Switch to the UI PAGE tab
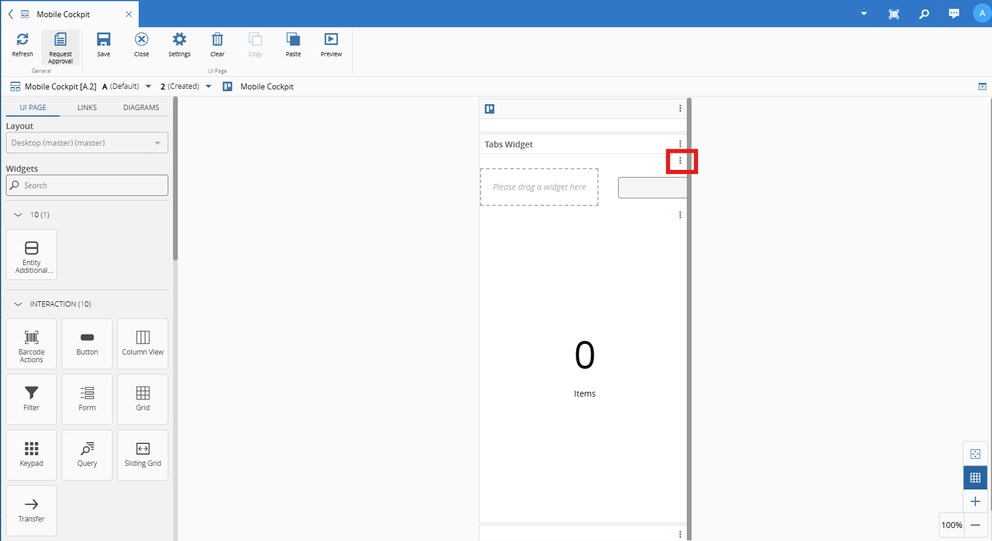The height and width of the screenshot is (541, 992). coord(33,108)
